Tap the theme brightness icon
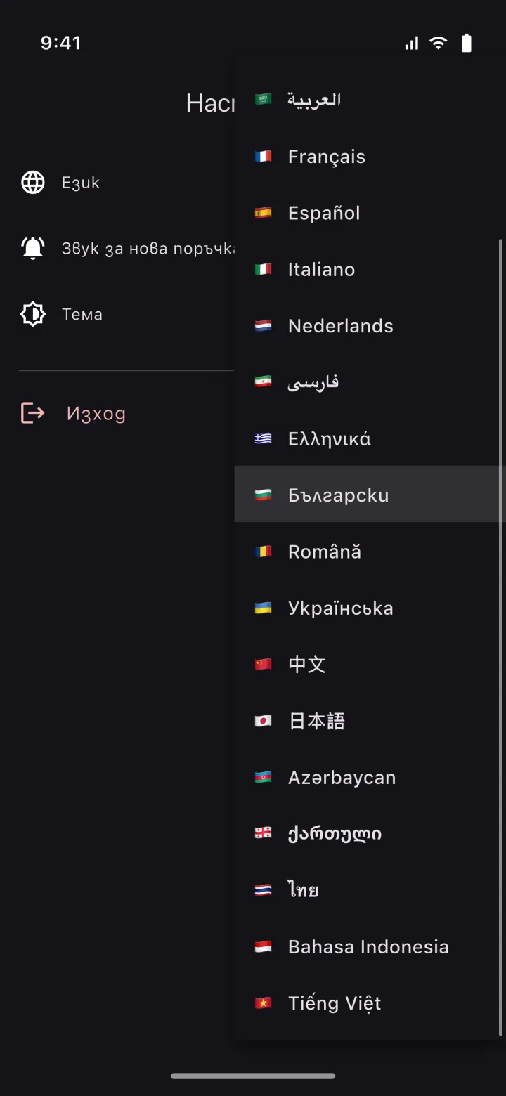The width and height of the screenshot is (506, 1096). (x=33, y=314)
